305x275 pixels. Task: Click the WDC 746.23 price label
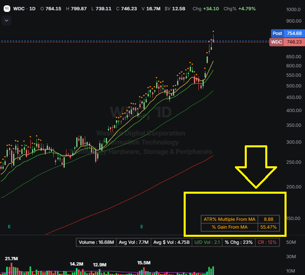(287, 42)
